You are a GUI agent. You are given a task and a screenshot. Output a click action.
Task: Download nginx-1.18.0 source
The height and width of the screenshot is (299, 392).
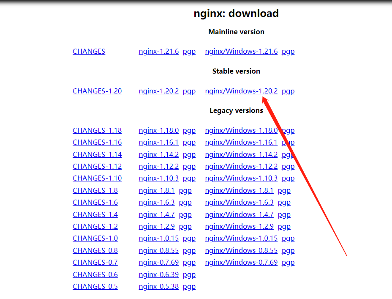(159, 130)
